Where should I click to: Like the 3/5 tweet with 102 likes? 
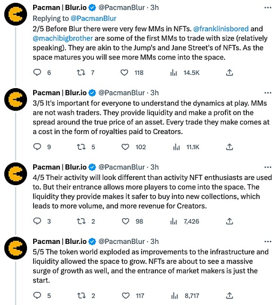[124, 146]
